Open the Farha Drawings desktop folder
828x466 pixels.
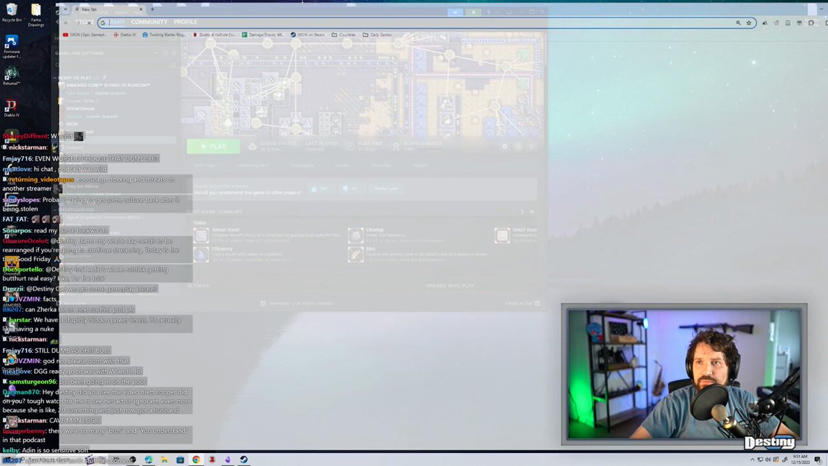[x=36, y=14]
